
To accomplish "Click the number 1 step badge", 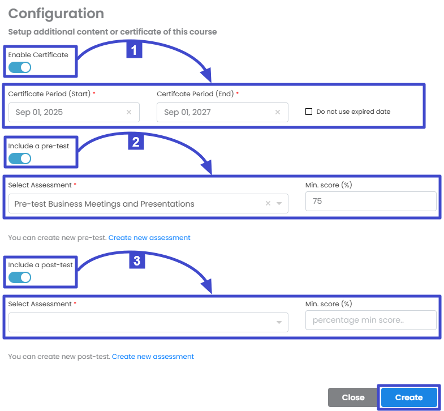I will (133, 50).
